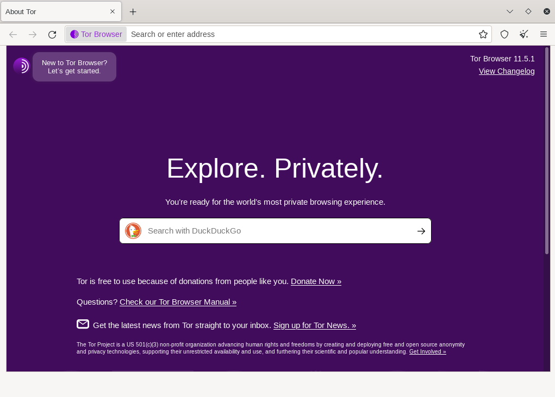Bookmark this page using the star icon
This screenshot has width=555, height=397.
coord(483,34)
